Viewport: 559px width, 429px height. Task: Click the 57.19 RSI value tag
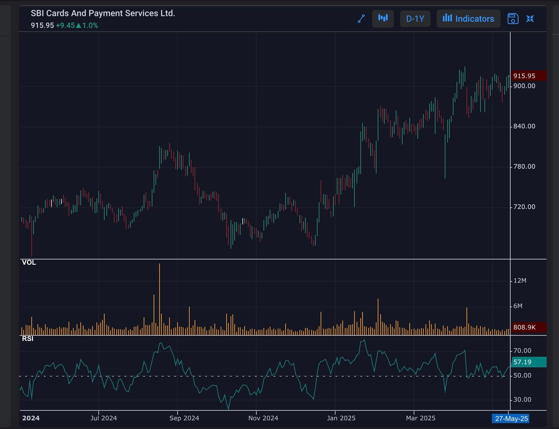(x=528, y=362)
